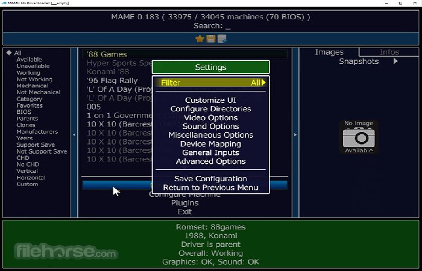This screenshot has width=422, height=271.
Task: Select the BIOS filter
Action: [x=24, y=112]
